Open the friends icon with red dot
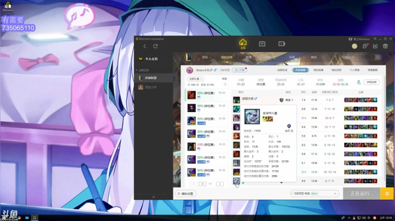395x221 pixels. point(365,46)
